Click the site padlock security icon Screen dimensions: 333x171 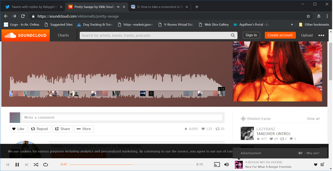[33, 16]
